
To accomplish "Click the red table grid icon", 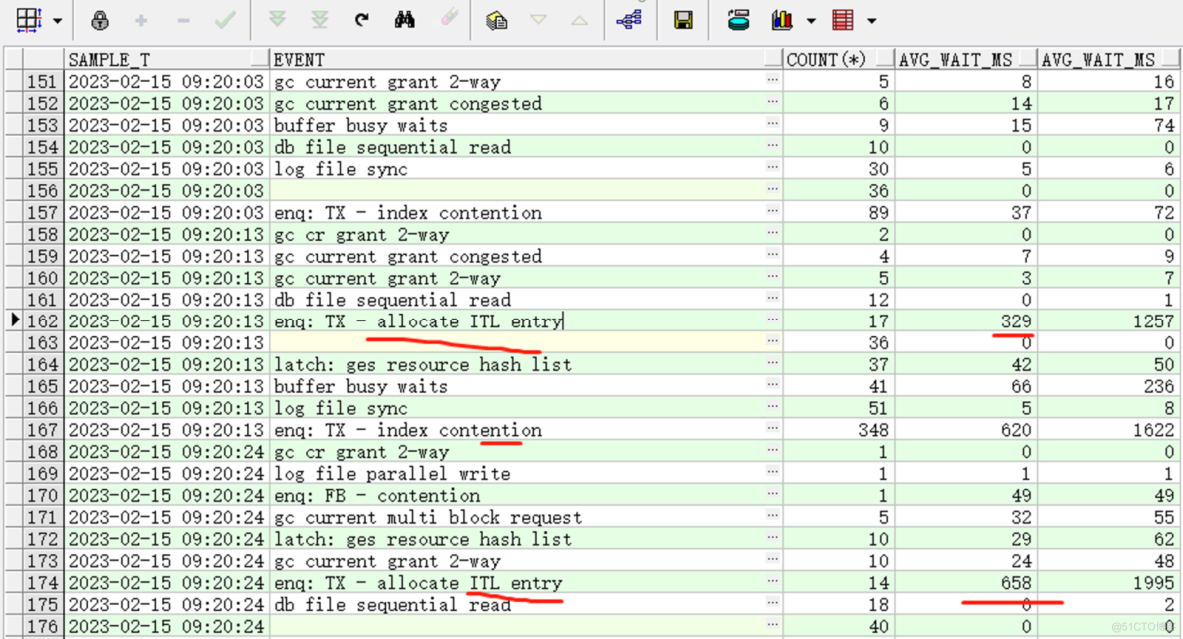I will point(842,20).
